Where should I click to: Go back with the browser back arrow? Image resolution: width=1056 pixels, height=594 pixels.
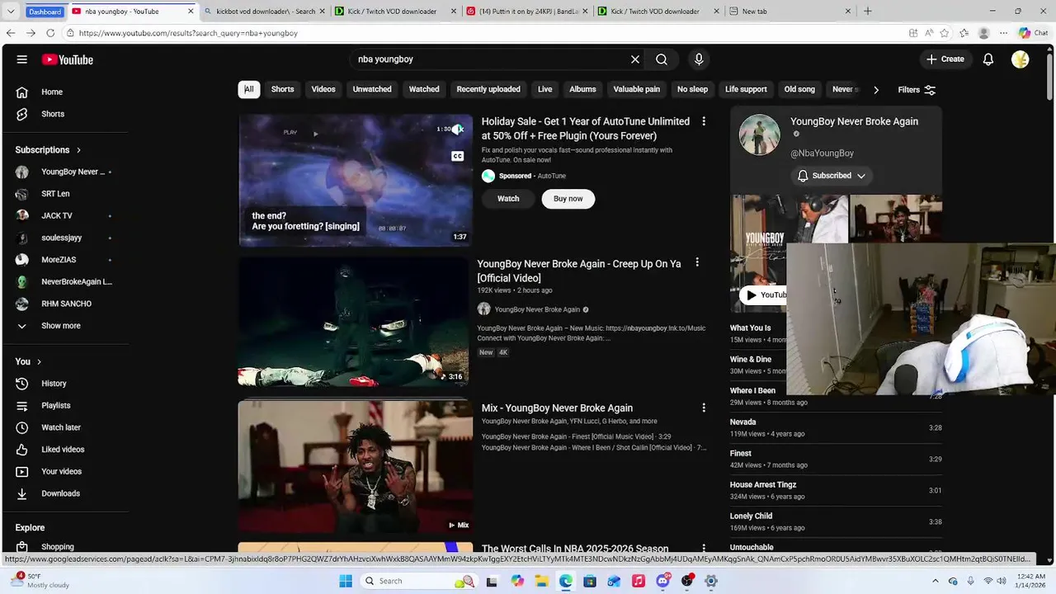click(x=11, y=33)
